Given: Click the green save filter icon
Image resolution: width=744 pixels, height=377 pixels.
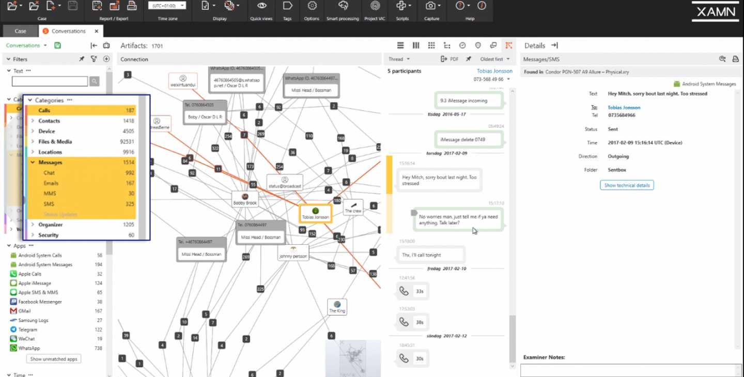Looking at the screenshot, I should coord(57,45).
